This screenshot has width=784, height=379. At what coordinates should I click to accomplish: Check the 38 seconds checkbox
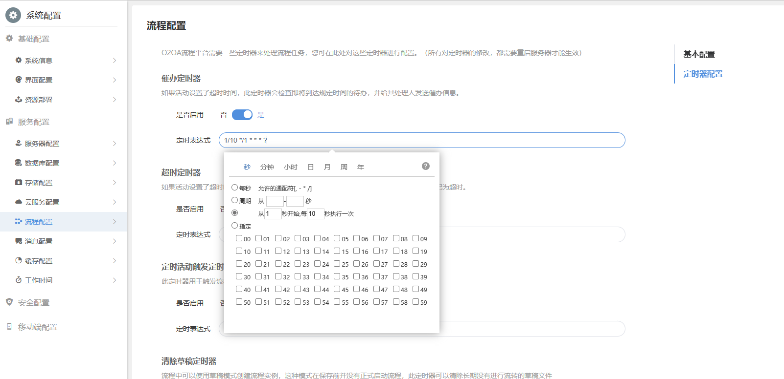396,276
